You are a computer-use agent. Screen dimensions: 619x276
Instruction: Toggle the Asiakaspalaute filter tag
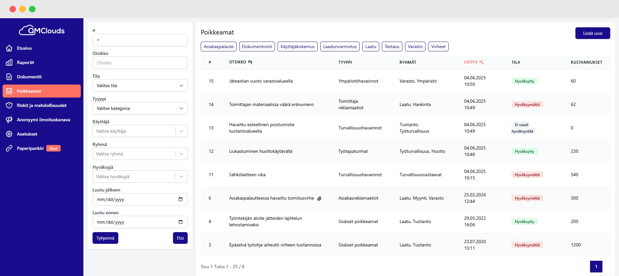pos(218,46)
